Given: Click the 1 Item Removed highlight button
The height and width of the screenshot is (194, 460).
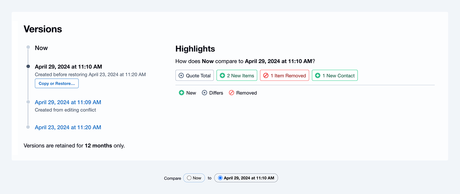Looking at the screenshot, I should tap(285, 75).
